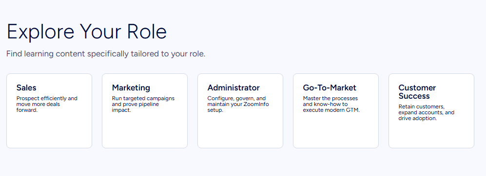486x176 pixels.
Task: Select the Administrator role card
Action: click(x=240, y=111)
